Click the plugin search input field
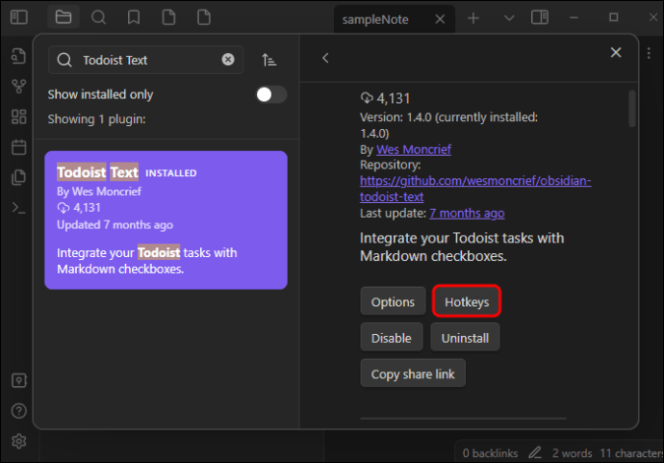Image resolution: width=664 pixels, height=463 pixels. [x=145, y=60]
